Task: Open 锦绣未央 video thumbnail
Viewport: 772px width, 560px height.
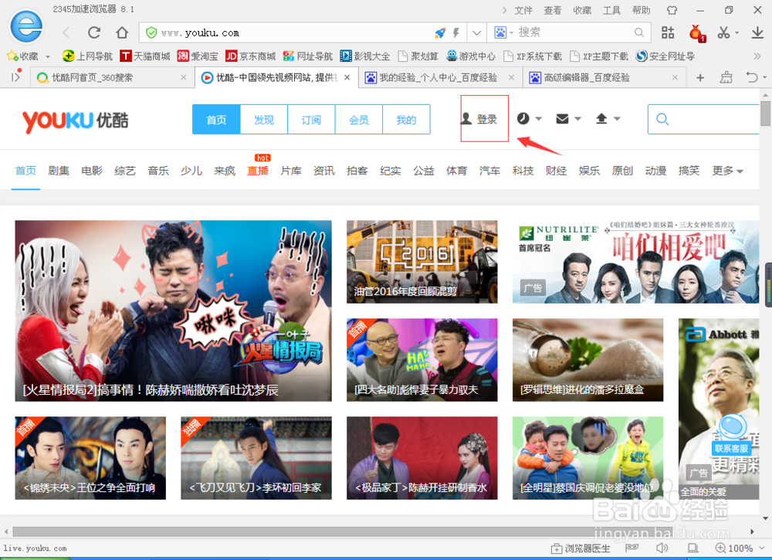Action: coord(90,458)
